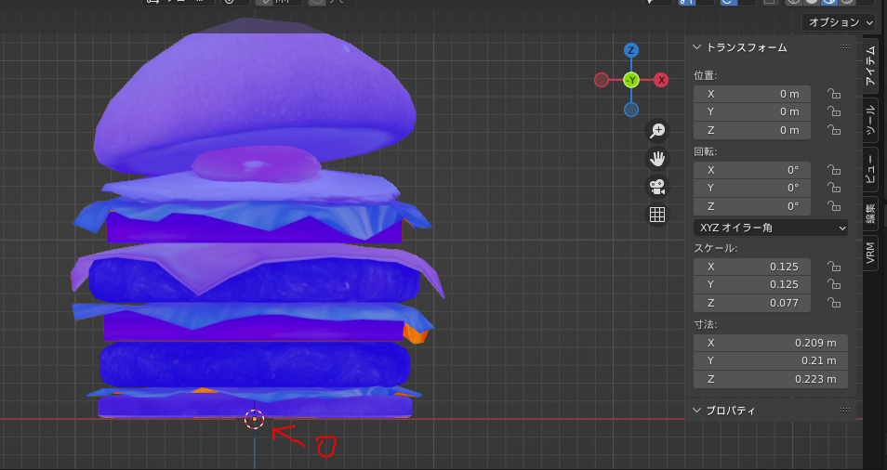Image resolution: width=887 pixels, height=470 pixels.
Task: Click the red X axis on the gizmo
Action: pyautogui.click(x=661, y=80)
